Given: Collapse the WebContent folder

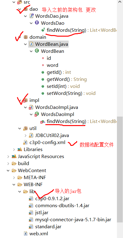Looking at the screenshot, I should [8, 171].
